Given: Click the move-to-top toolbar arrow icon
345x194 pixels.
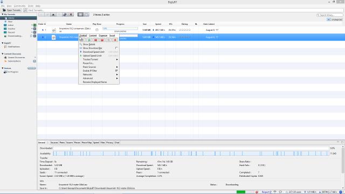Looking at the screenshot, I should click(53, 15).
